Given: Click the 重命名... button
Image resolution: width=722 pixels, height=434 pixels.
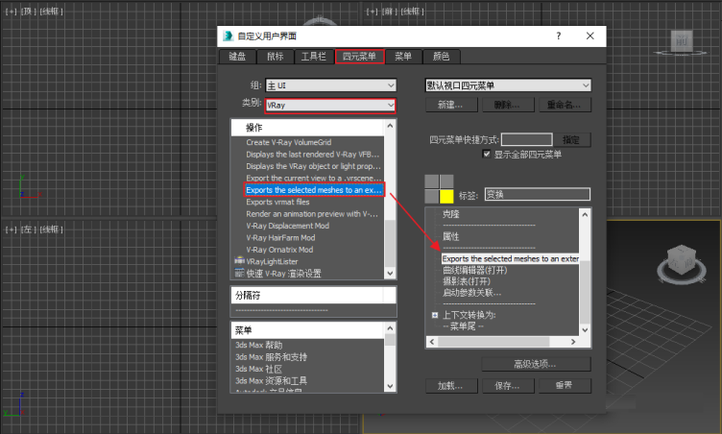Looking at the screenshot, I should (x=564, y=105).
